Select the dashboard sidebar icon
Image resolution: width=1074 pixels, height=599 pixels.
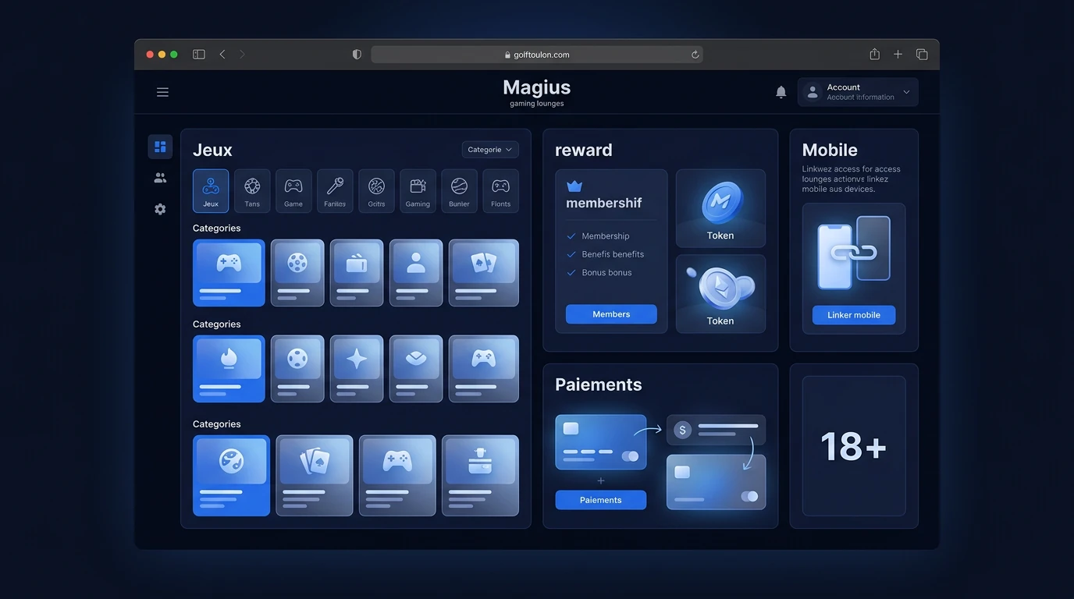[x=160, y=147]
